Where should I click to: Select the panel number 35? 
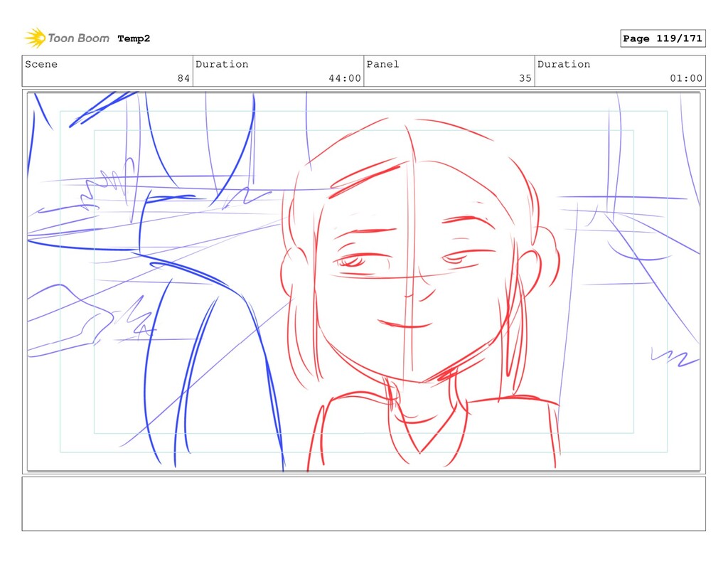[x=525, y=78]
